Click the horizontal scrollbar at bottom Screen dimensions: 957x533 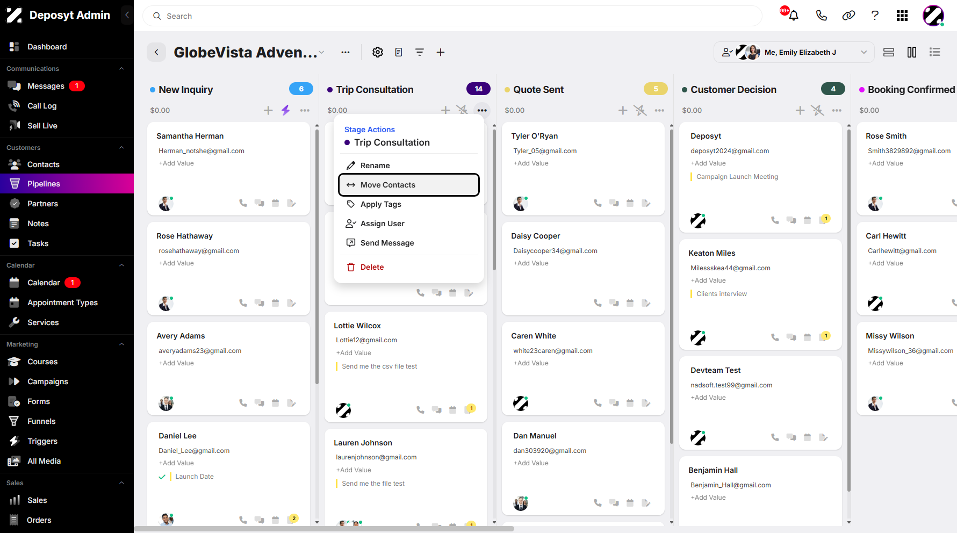coord(324,529)
